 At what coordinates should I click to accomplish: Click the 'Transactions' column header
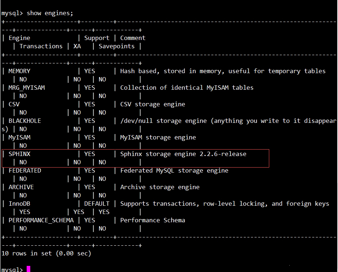point(41,46)
